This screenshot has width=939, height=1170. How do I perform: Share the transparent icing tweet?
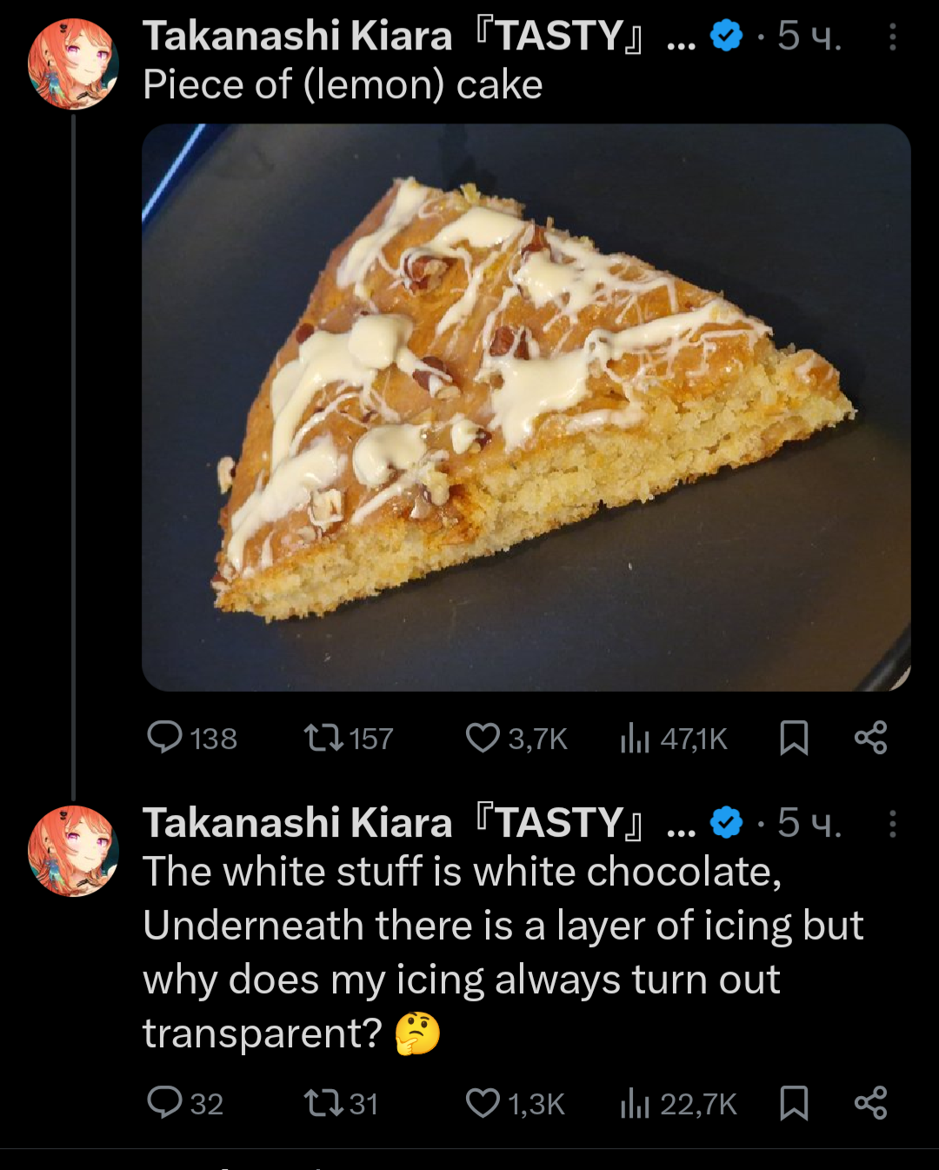pos(870,1103)
